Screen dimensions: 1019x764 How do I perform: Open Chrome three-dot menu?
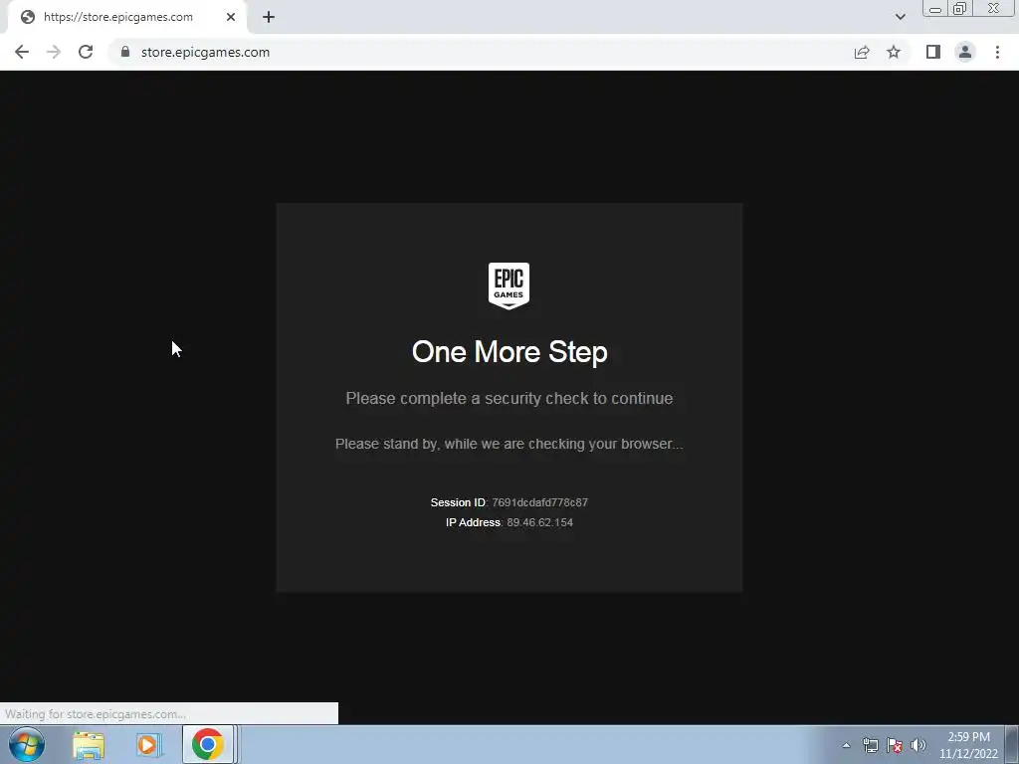coord(997,52)
